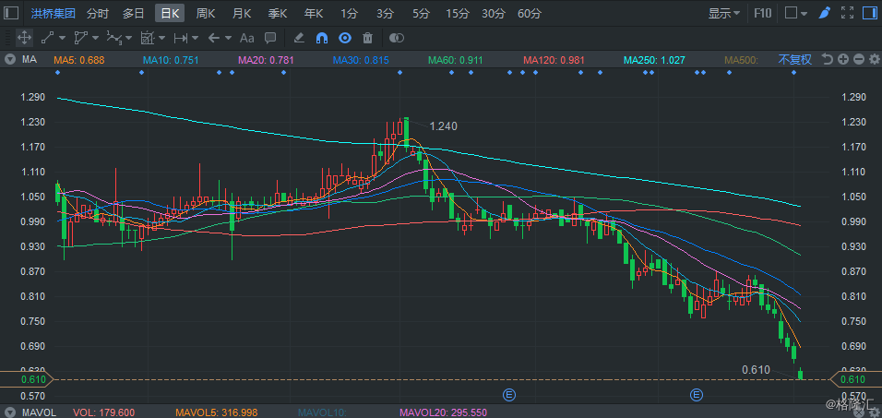The image size is (882, 418).
Task: Toggle drawings visibility eye icon
Action: click(x=345, y=38)
